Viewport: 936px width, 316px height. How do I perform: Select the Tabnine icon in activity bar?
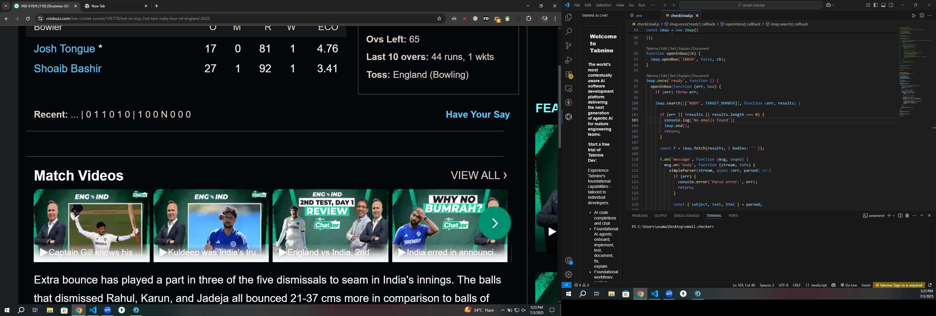coord(569,117)
